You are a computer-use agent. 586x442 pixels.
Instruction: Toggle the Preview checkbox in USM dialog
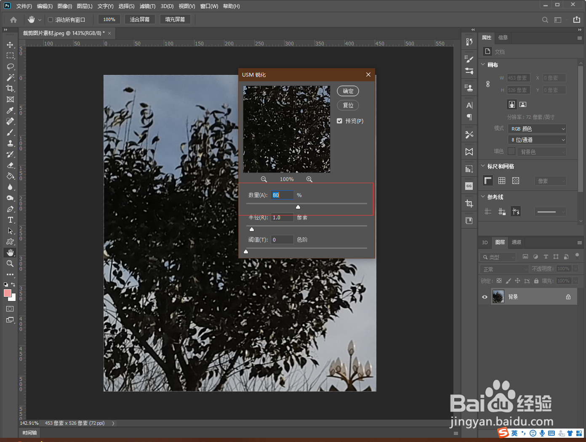[339, 121]
